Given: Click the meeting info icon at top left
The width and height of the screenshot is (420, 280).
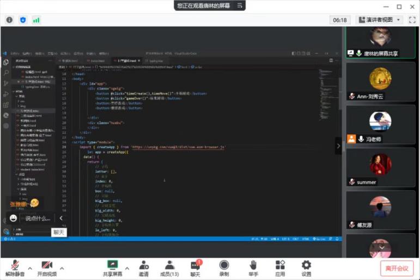Looking at the screenshot, I should click(x=9, y=20).
